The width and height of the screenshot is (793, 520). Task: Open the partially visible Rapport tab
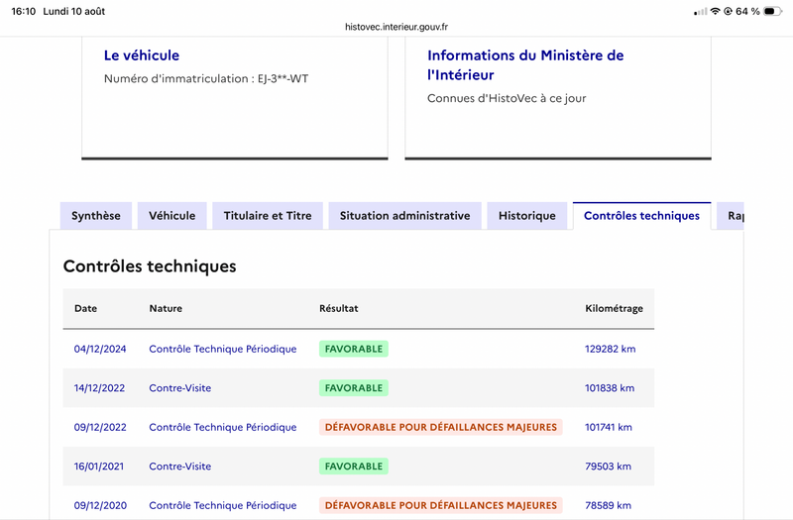coord(731,216)
